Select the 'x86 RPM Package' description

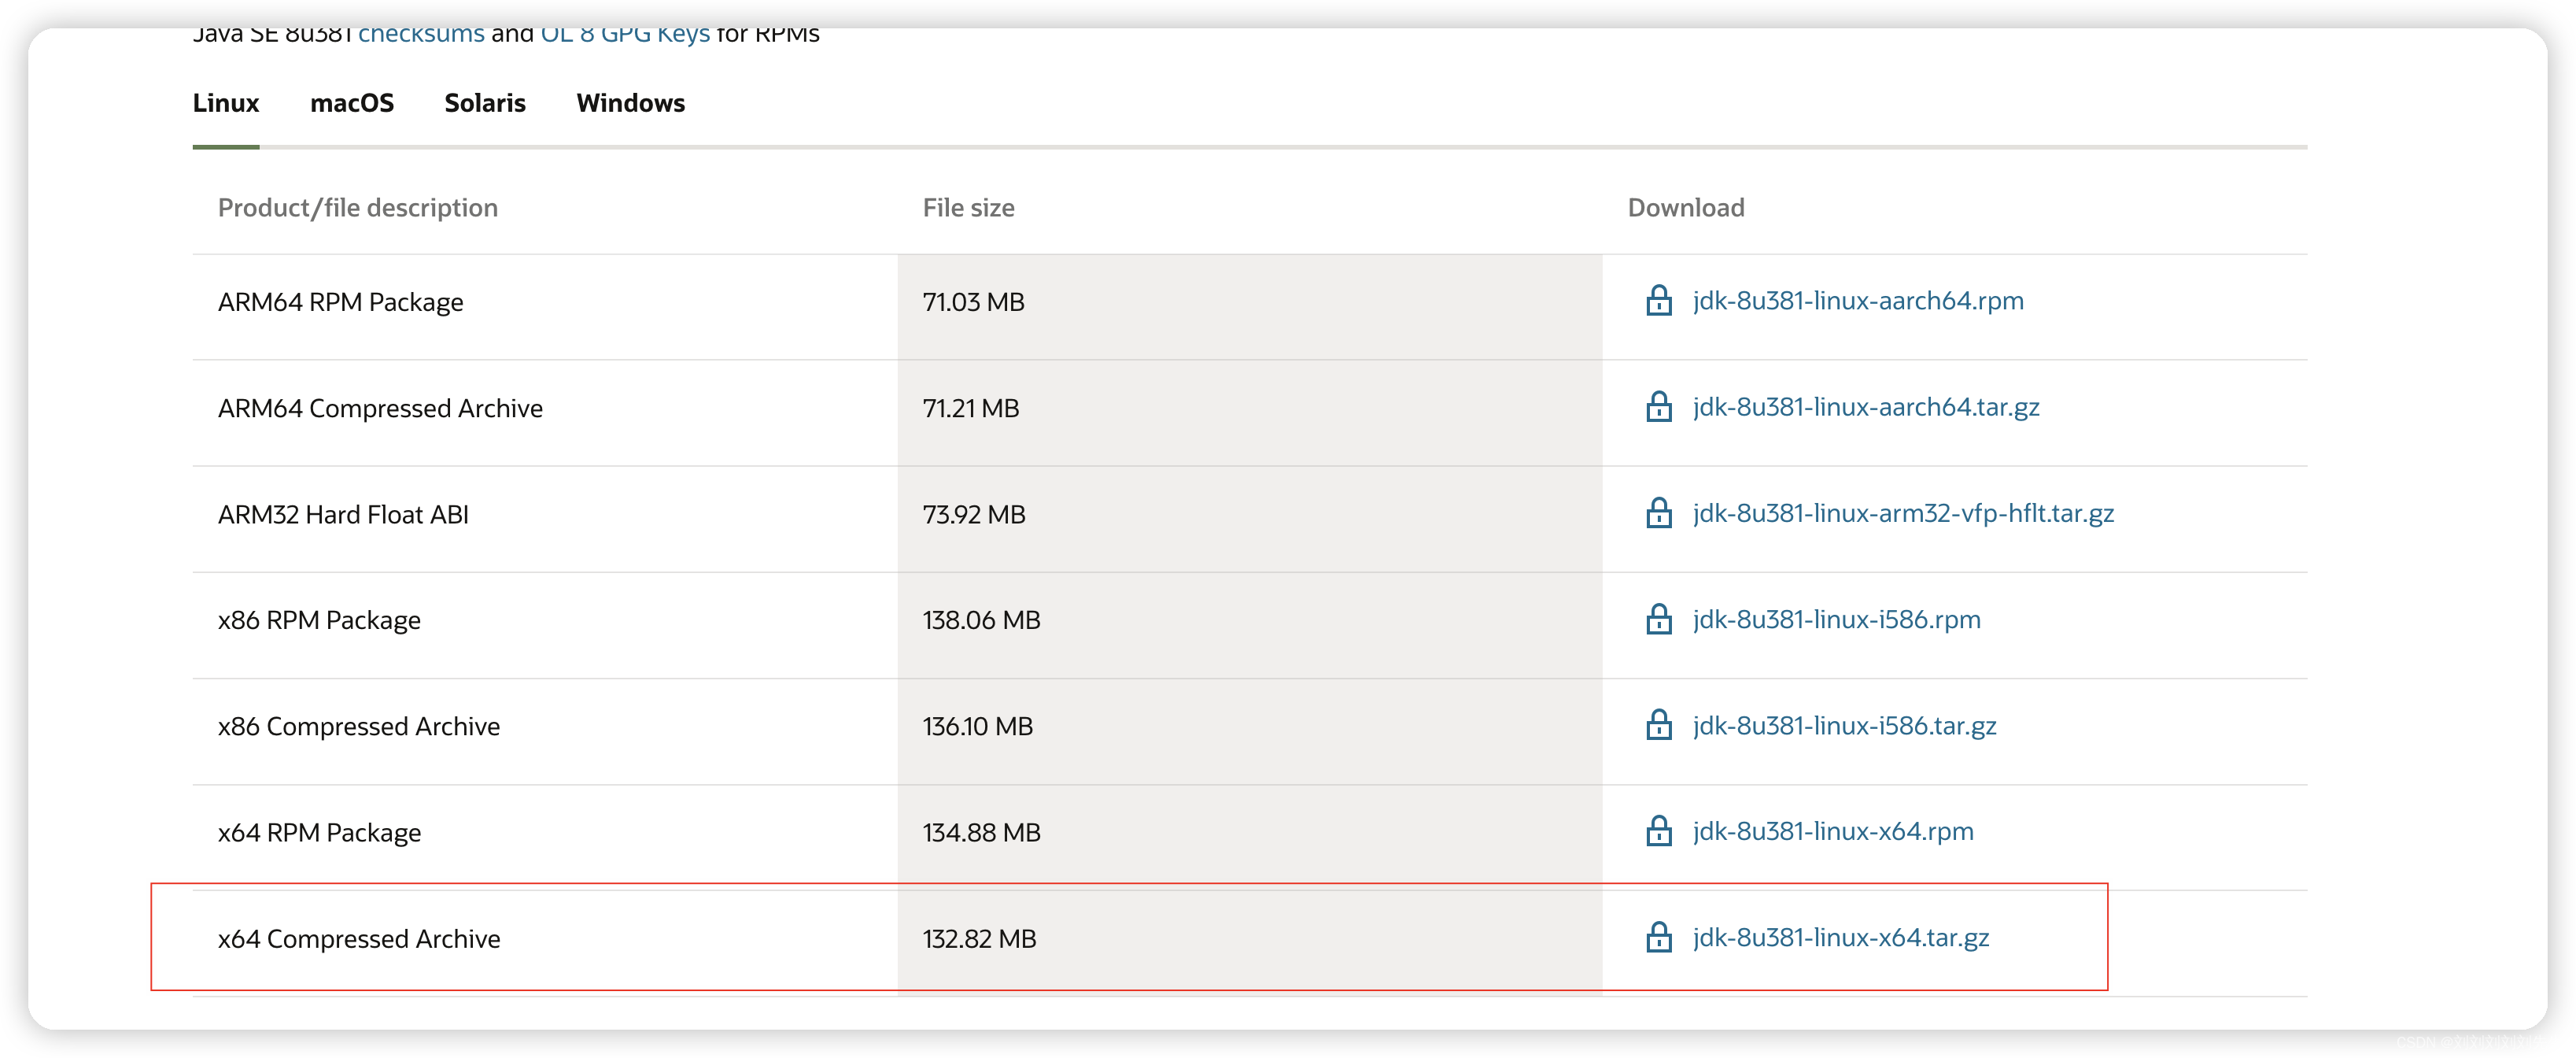point(319,620)
